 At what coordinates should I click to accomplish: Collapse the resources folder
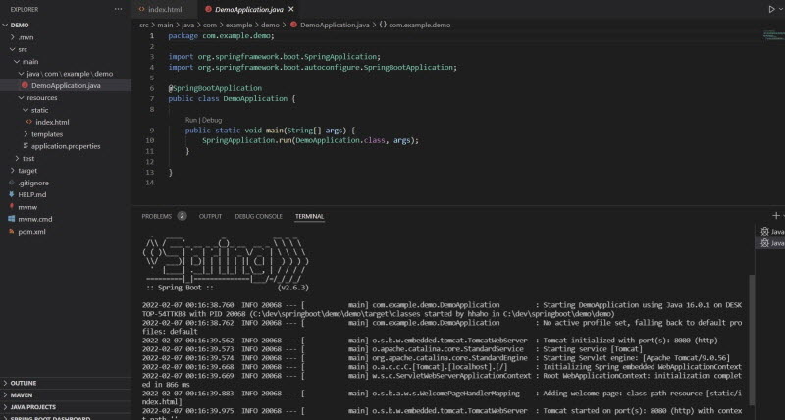coord(65,97)
